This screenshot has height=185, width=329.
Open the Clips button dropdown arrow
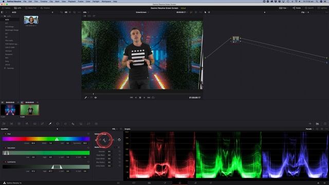(288, 8)
